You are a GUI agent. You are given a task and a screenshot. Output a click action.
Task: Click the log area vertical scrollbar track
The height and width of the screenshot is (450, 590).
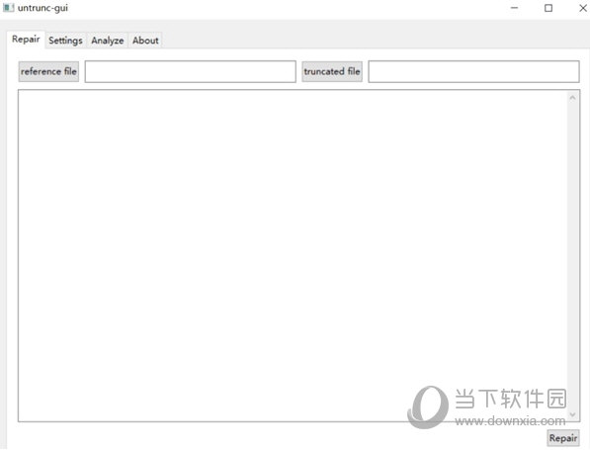572,256
